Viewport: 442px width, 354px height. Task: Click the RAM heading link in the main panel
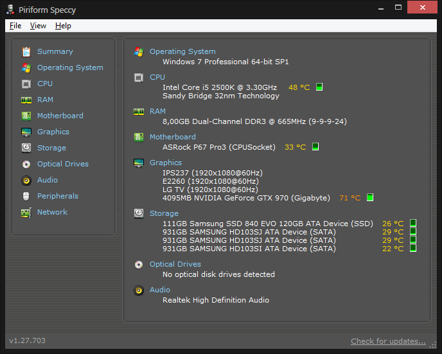(157, 111)
